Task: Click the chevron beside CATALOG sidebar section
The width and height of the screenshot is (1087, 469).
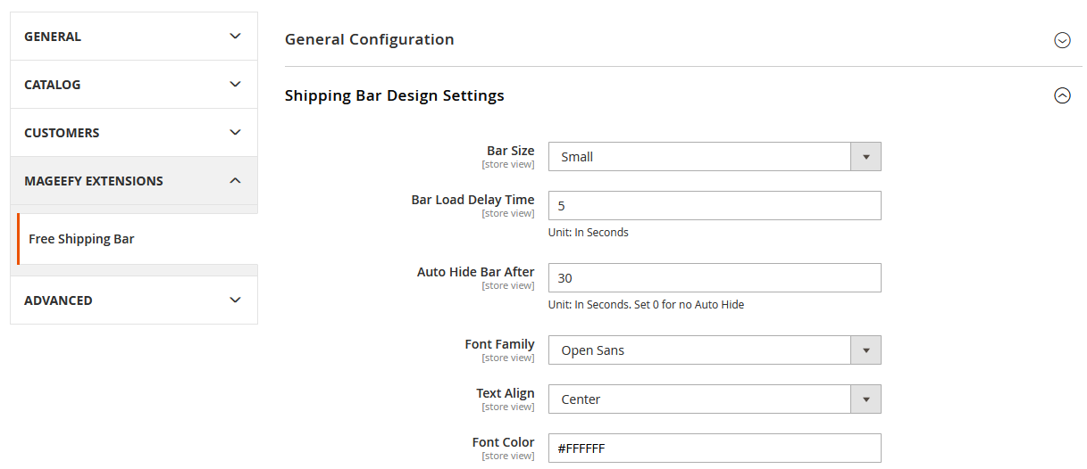Action: tap(235, 85)
